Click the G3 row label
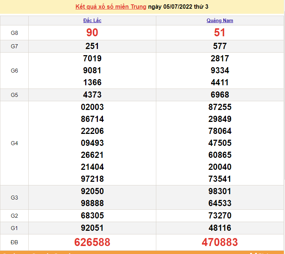Viewport: 285px width, 254px height. (15, 198)
